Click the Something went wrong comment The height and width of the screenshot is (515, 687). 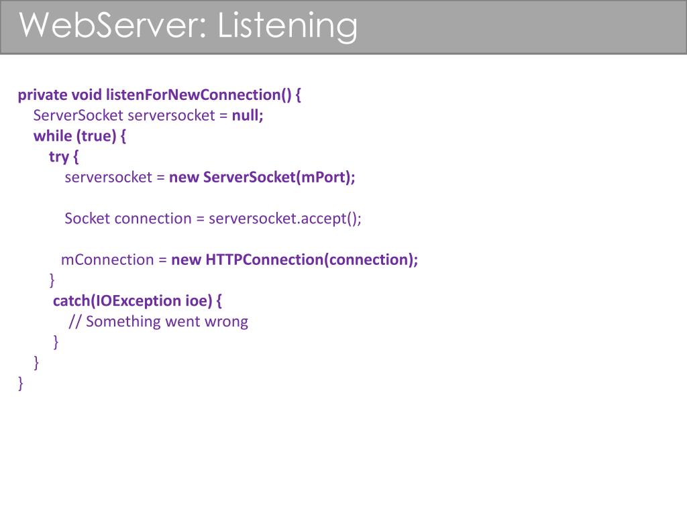click(158, 322)
